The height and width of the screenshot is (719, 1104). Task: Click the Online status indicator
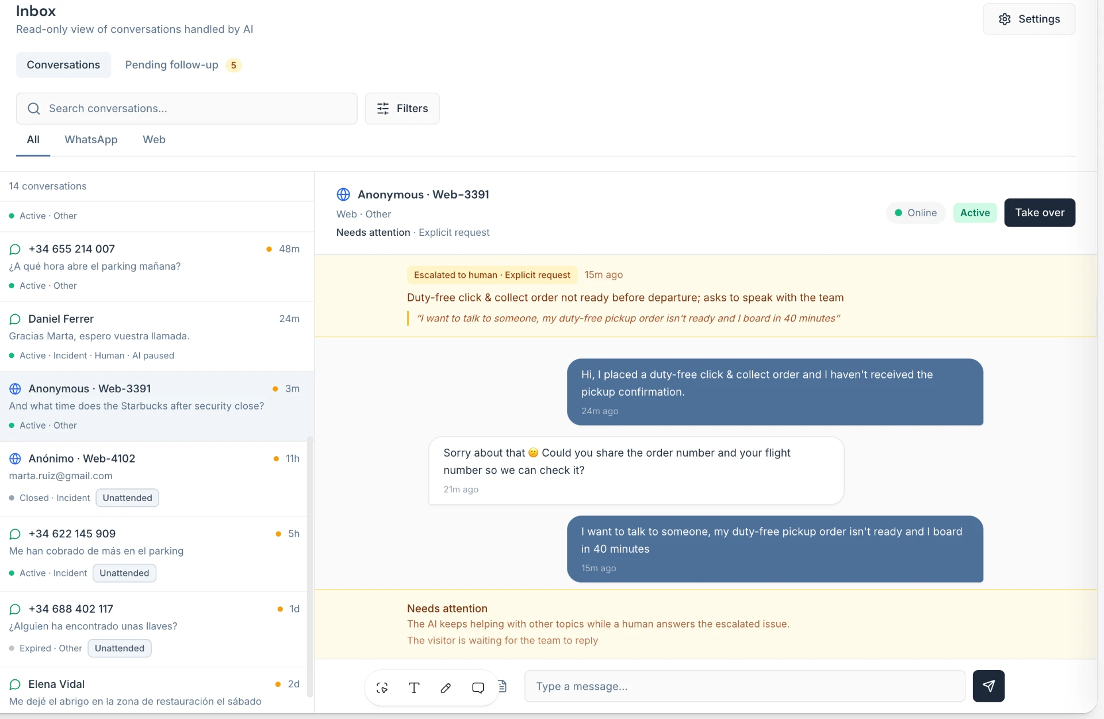[916, 213]
